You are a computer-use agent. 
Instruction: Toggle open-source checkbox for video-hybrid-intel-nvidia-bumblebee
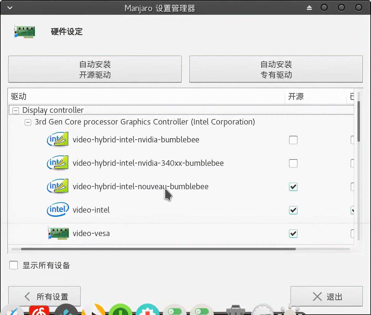pyautogui.click(x=293, y=140)
